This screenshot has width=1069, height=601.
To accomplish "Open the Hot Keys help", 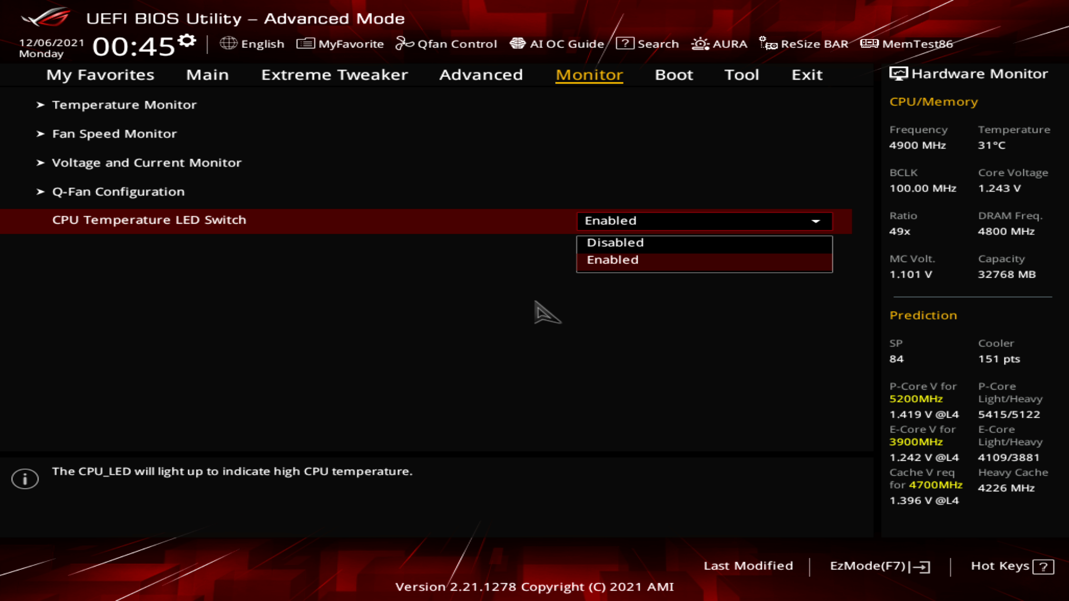I will click(1012, 566).
